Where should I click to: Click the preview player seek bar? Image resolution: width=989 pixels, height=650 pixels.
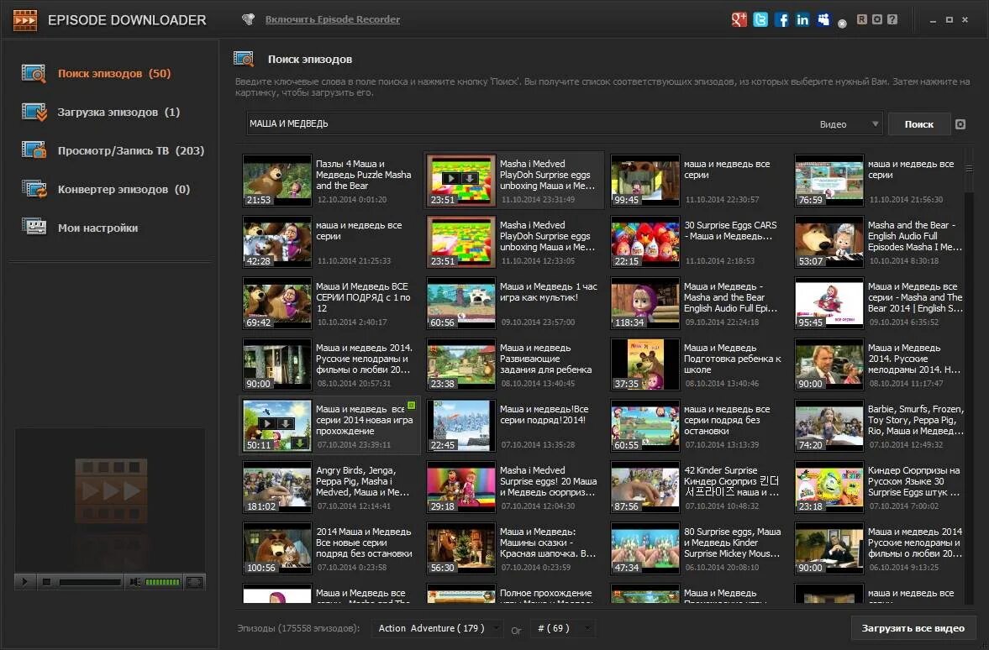(x=90, y=582)
